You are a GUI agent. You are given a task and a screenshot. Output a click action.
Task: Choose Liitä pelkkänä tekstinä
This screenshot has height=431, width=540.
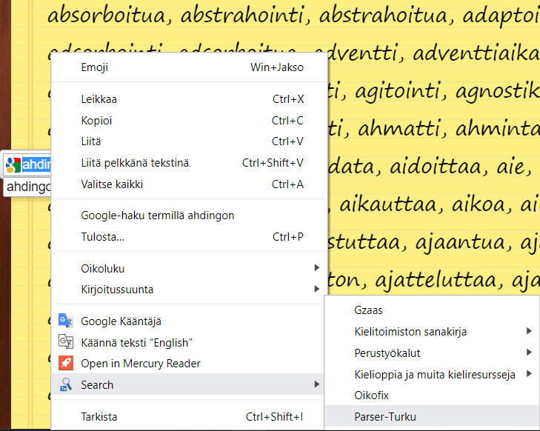135,163
